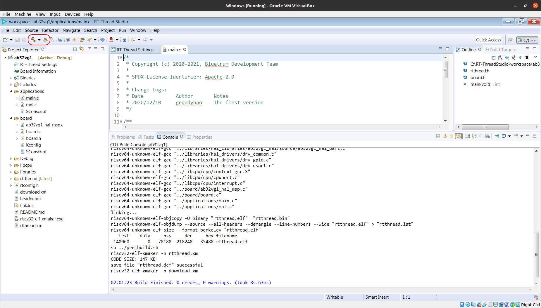
Task: Click Open Perspective icon
Action: point(510,40)
